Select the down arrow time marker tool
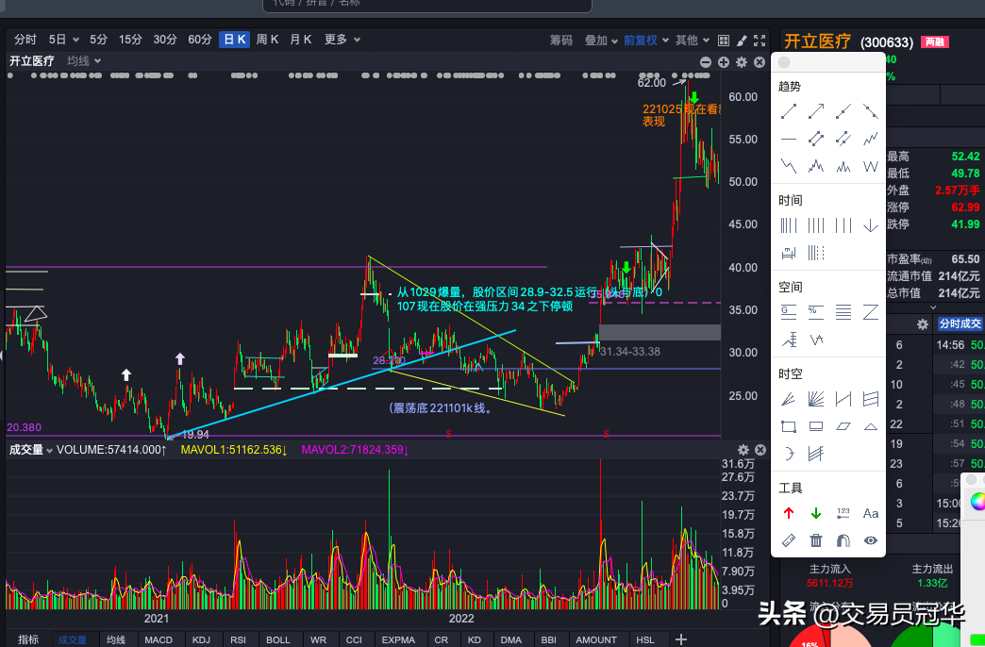 [871, 224]
